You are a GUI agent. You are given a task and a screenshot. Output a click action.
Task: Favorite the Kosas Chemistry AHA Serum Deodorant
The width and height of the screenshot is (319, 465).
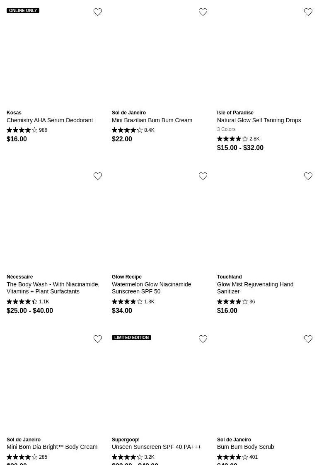[x=98, y=12]
